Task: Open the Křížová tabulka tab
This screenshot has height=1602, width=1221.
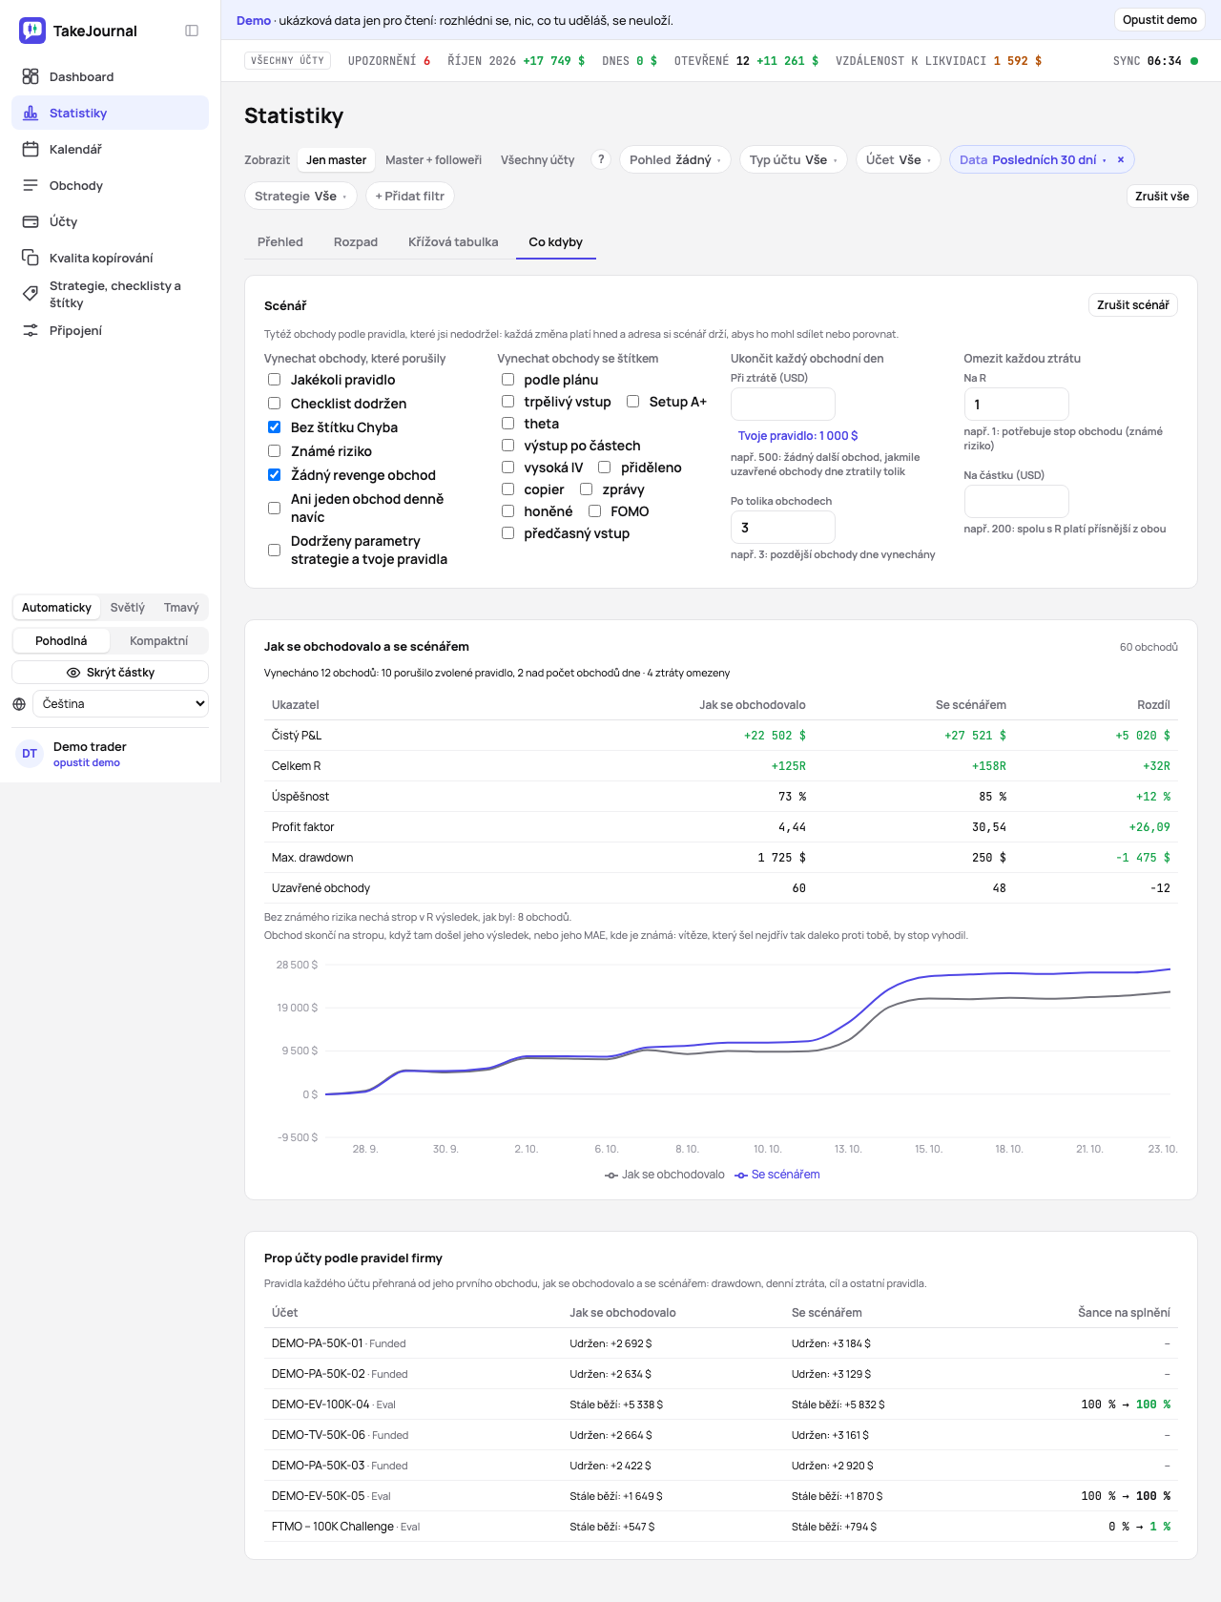Action: [453, 242]
